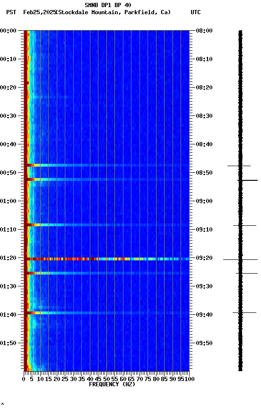261x409 pixels.
Task: Click the seismogram spike at 09:20 UTC
Action: (x=240, y=259)
